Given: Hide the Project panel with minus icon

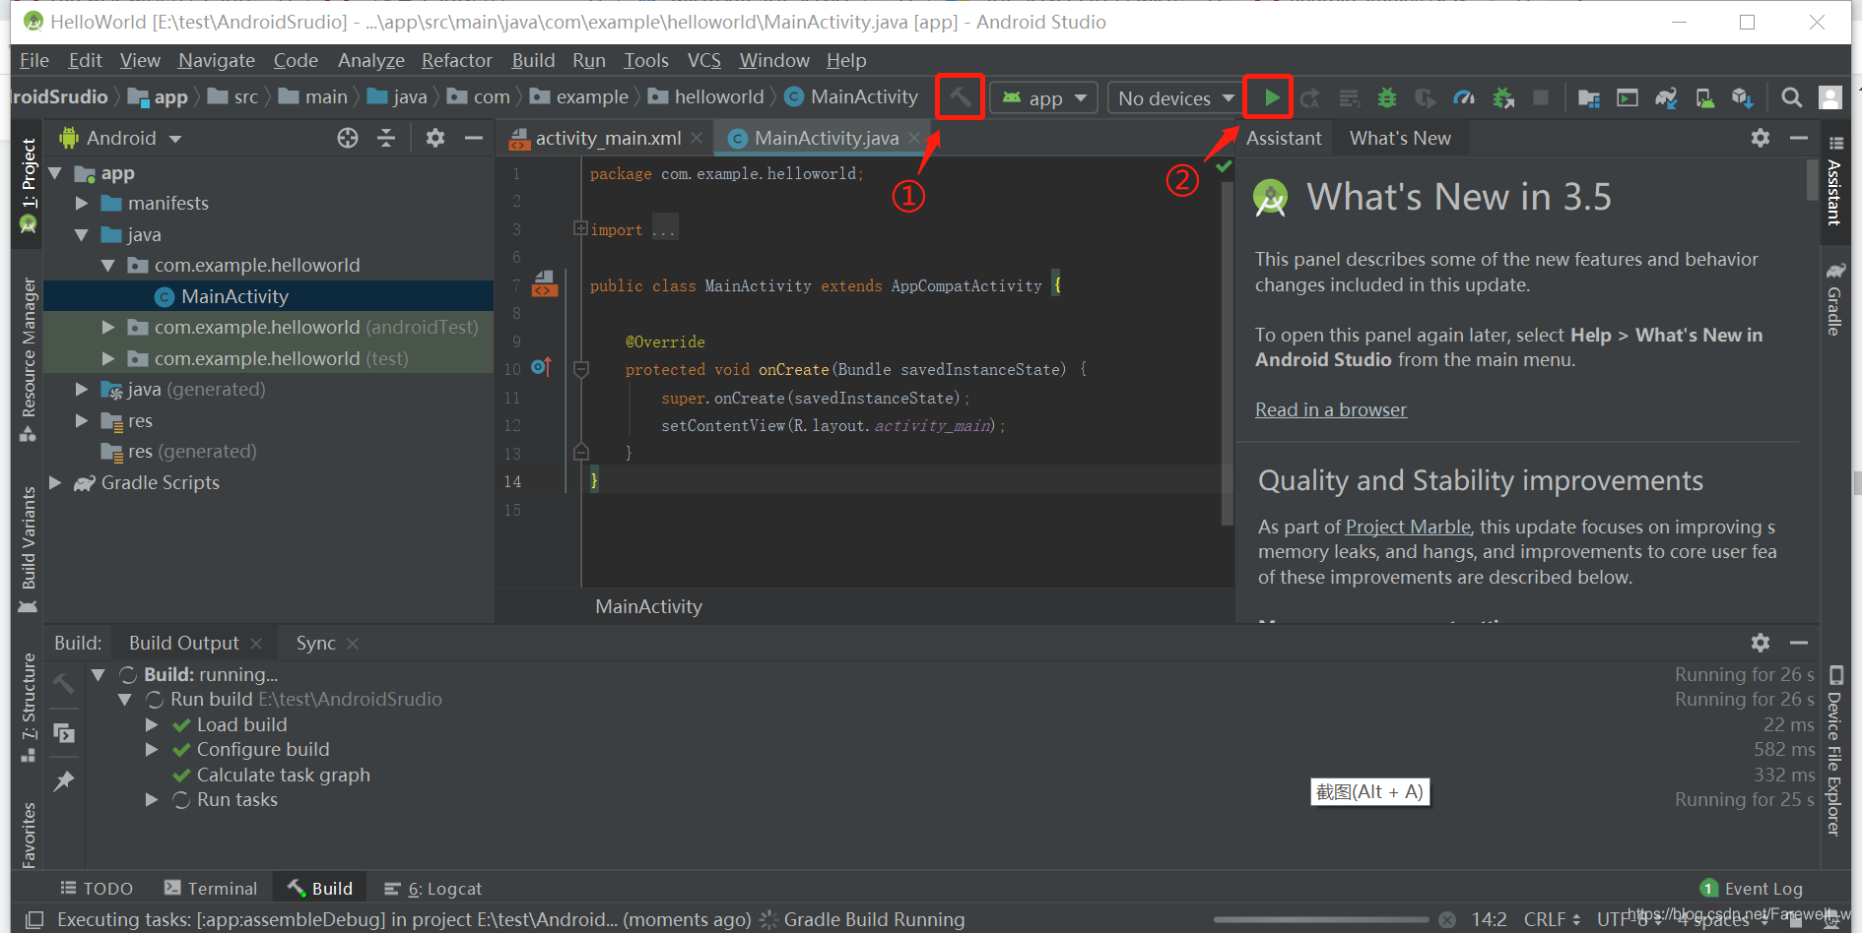Looking at the screenshot, I should tap(474, 138).
